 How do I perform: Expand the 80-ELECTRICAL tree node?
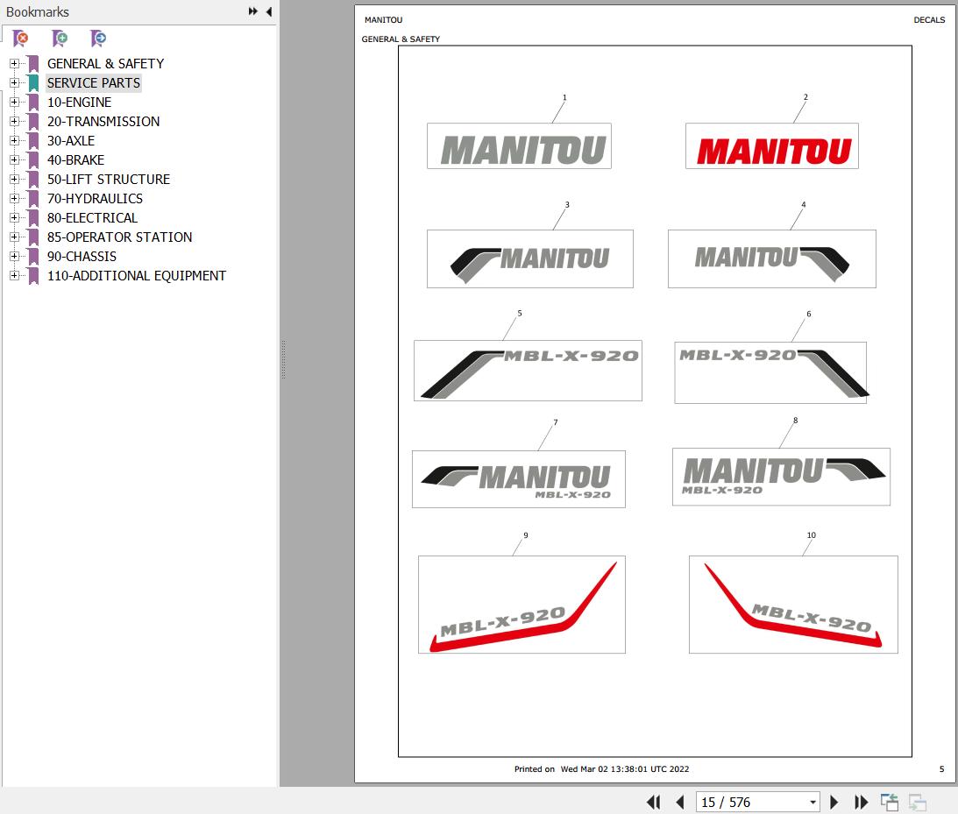[x=14, y=217]
